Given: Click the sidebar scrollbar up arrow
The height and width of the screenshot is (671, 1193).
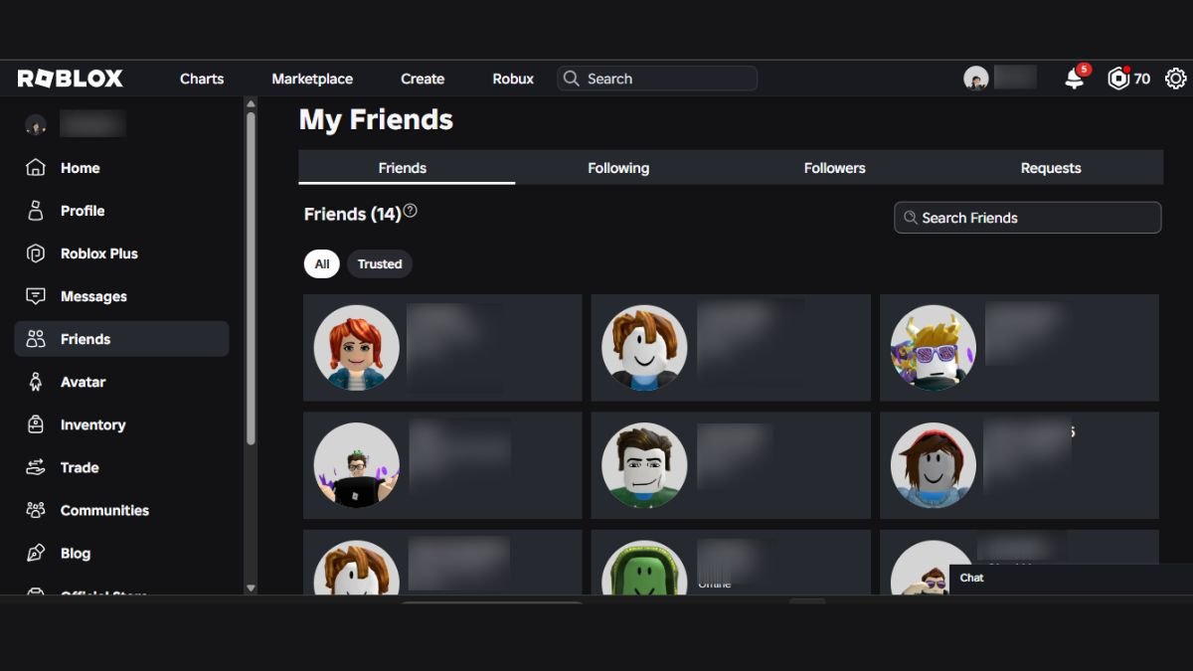Looking at the screenshot, I should [251, 103].
